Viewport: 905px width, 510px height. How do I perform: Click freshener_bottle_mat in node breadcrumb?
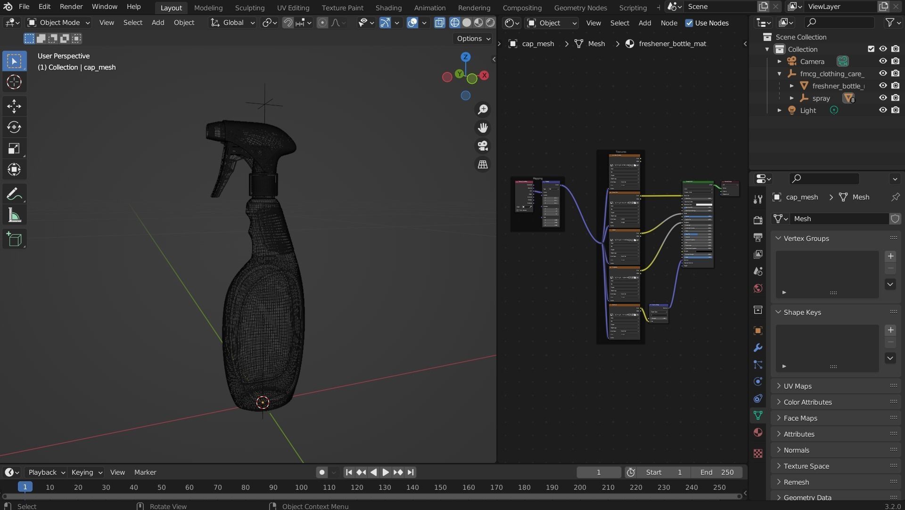(672, 43)
